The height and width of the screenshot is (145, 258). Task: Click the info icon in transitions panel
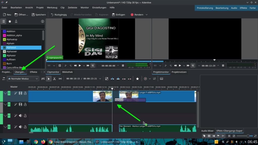click(42, 21)
